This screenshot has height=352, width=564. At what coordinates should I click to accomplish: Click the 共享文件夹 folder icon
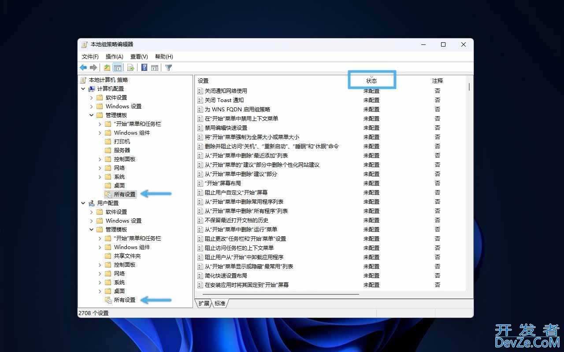108,256
